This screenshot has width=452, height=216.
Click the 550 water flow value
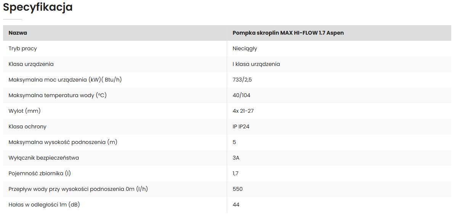[237, 189]
